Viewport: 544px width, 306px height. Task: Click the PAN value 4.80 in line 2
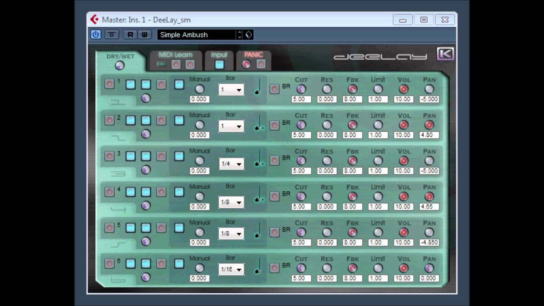[429, 135]
